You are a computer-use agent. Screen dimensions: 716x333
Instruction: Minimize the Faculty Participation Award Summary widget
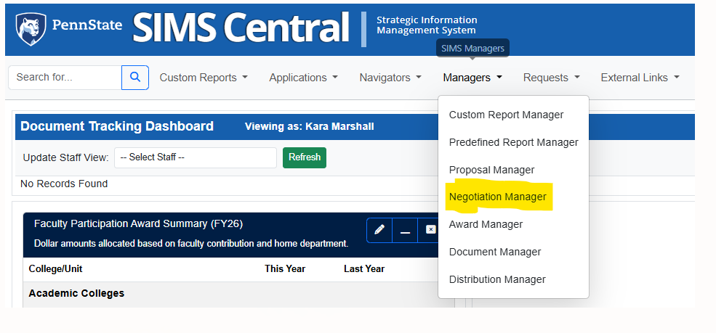coord(405,230)
